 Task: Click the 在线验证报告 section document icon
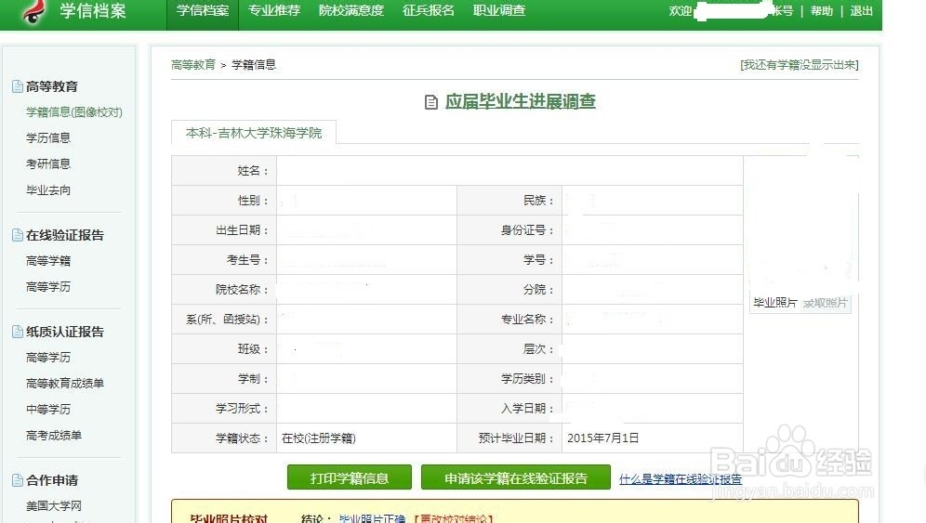18,236
